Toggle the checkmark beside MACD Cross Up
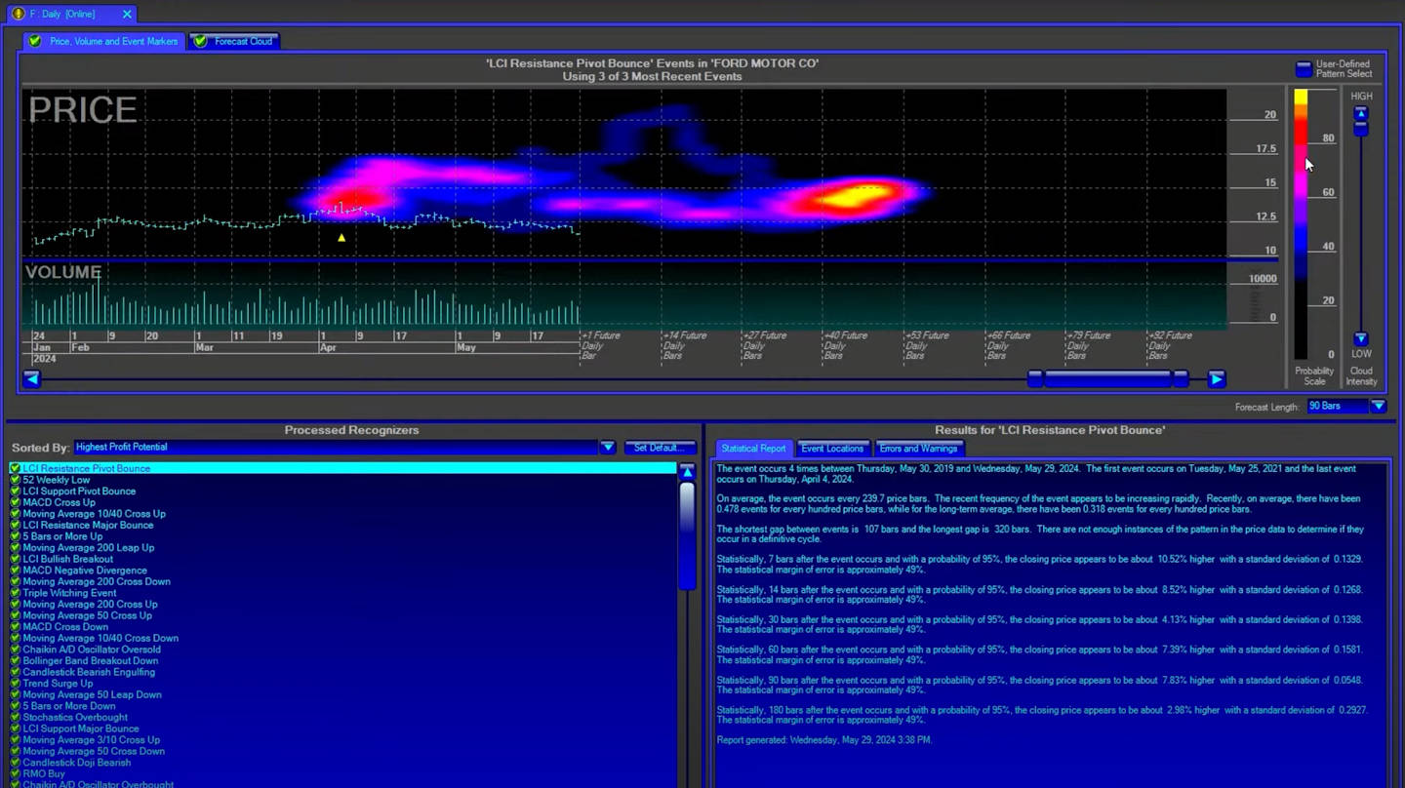1405x788 pixels. point(14,501)
